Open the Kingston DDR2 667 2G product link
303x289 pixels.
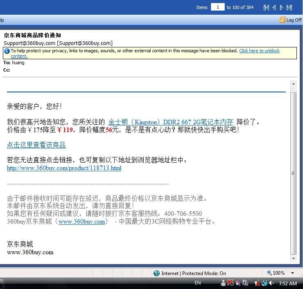pyautogui.click(x=171, y=122)
